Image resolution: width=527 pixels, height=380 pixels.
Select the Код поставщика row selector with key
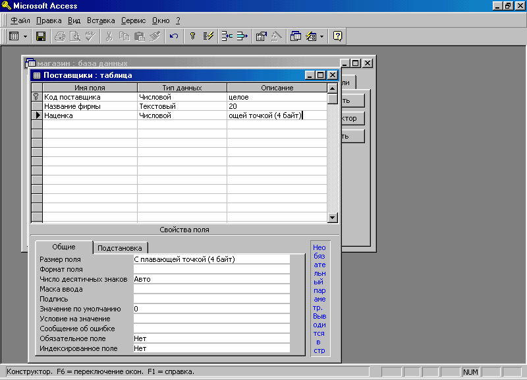[37, 97]
